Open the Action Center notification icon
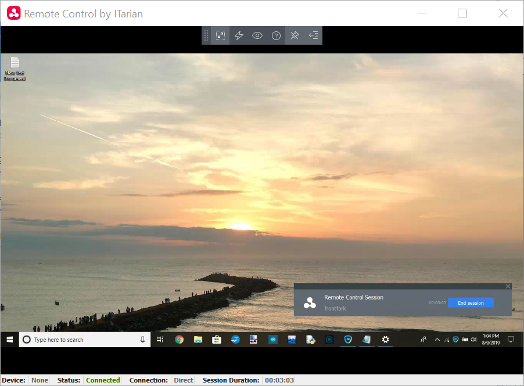524x386 pixels. 511,340
